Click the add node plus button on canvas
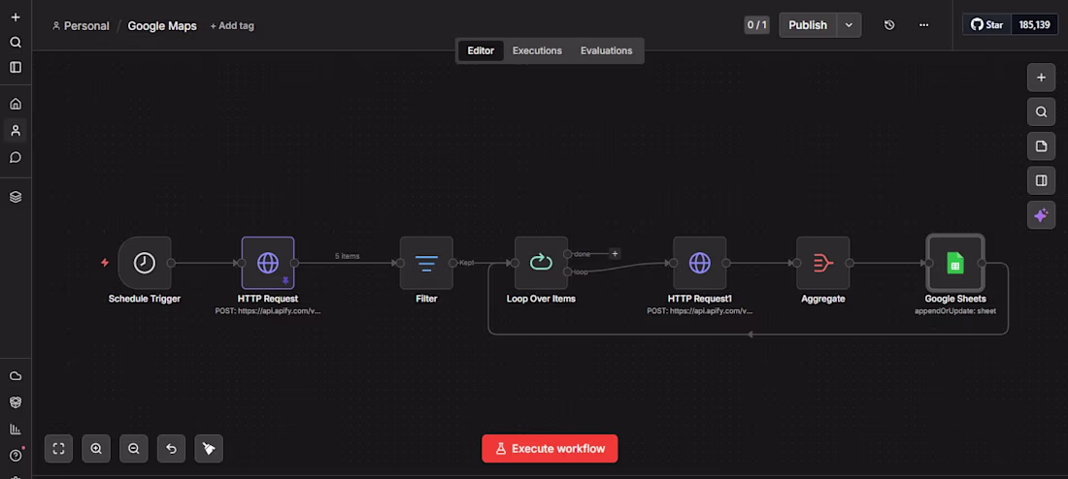 point(1041,78)
